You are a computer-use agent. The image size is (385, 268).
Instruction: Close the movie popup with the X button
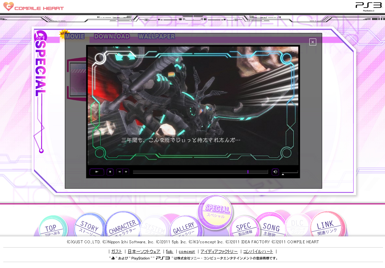[x=313, y=42]
